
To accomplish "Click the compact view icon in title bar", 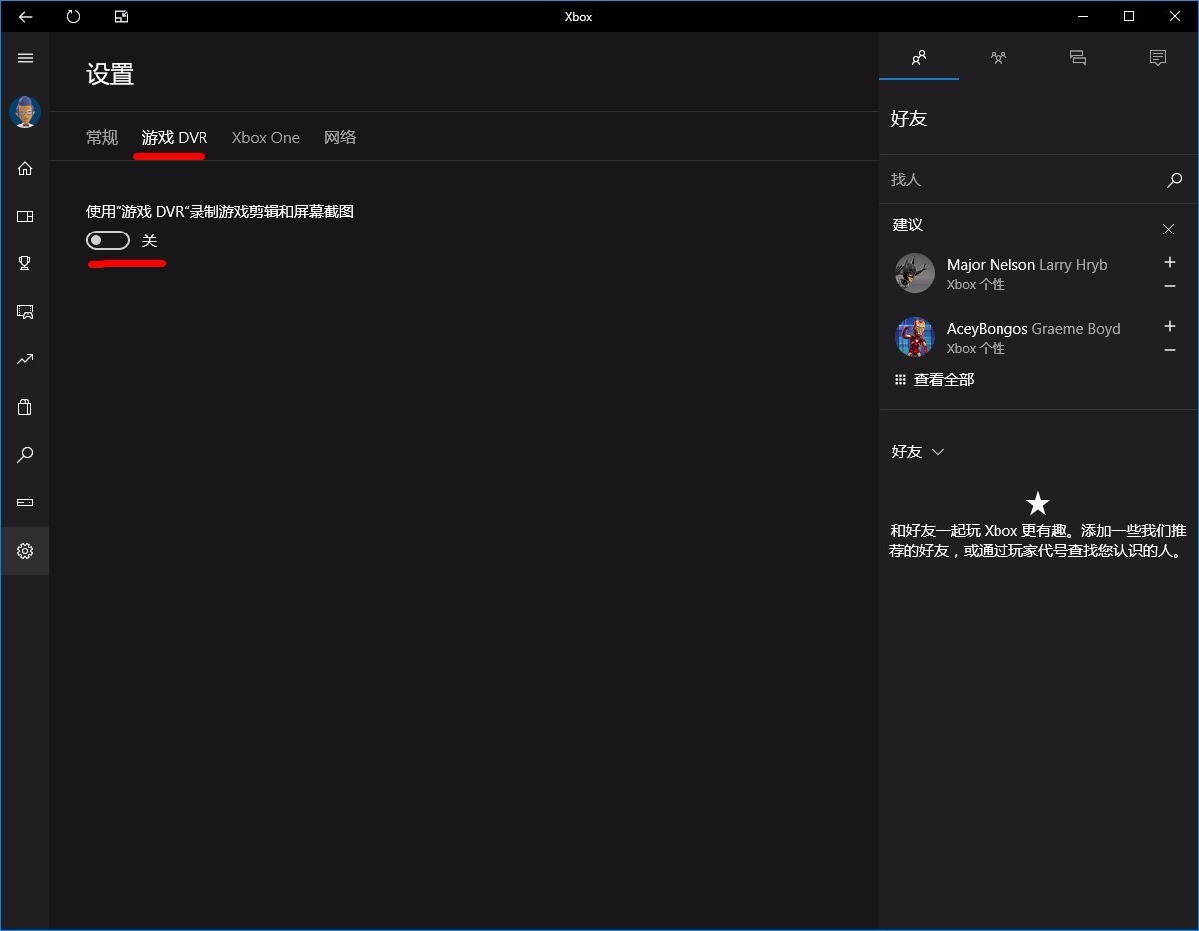I will [121, 16].
